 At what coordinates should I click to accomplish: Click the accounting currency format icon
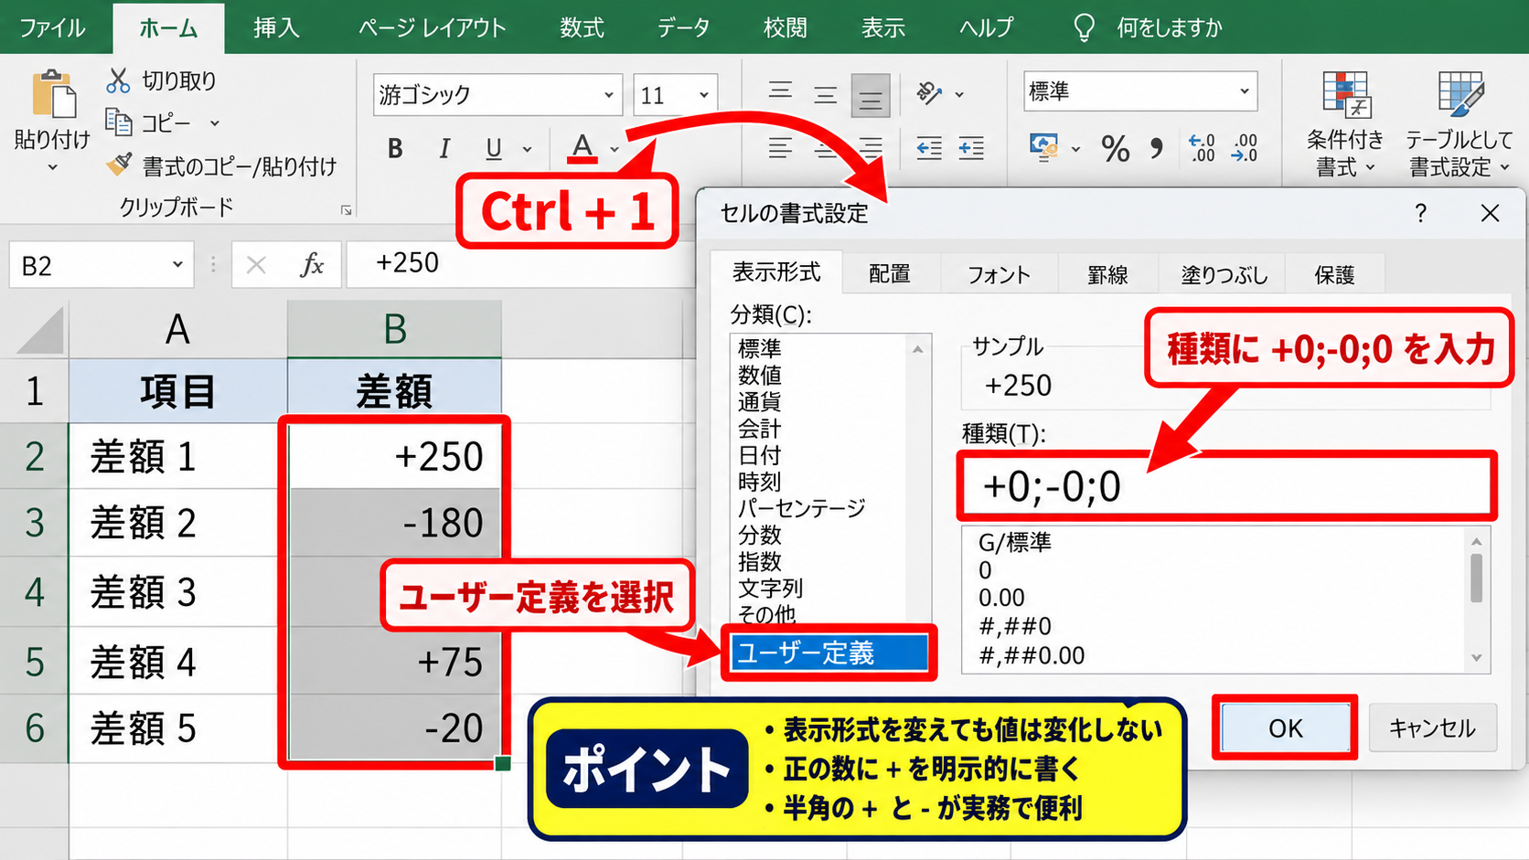(x=1044, y=147)
